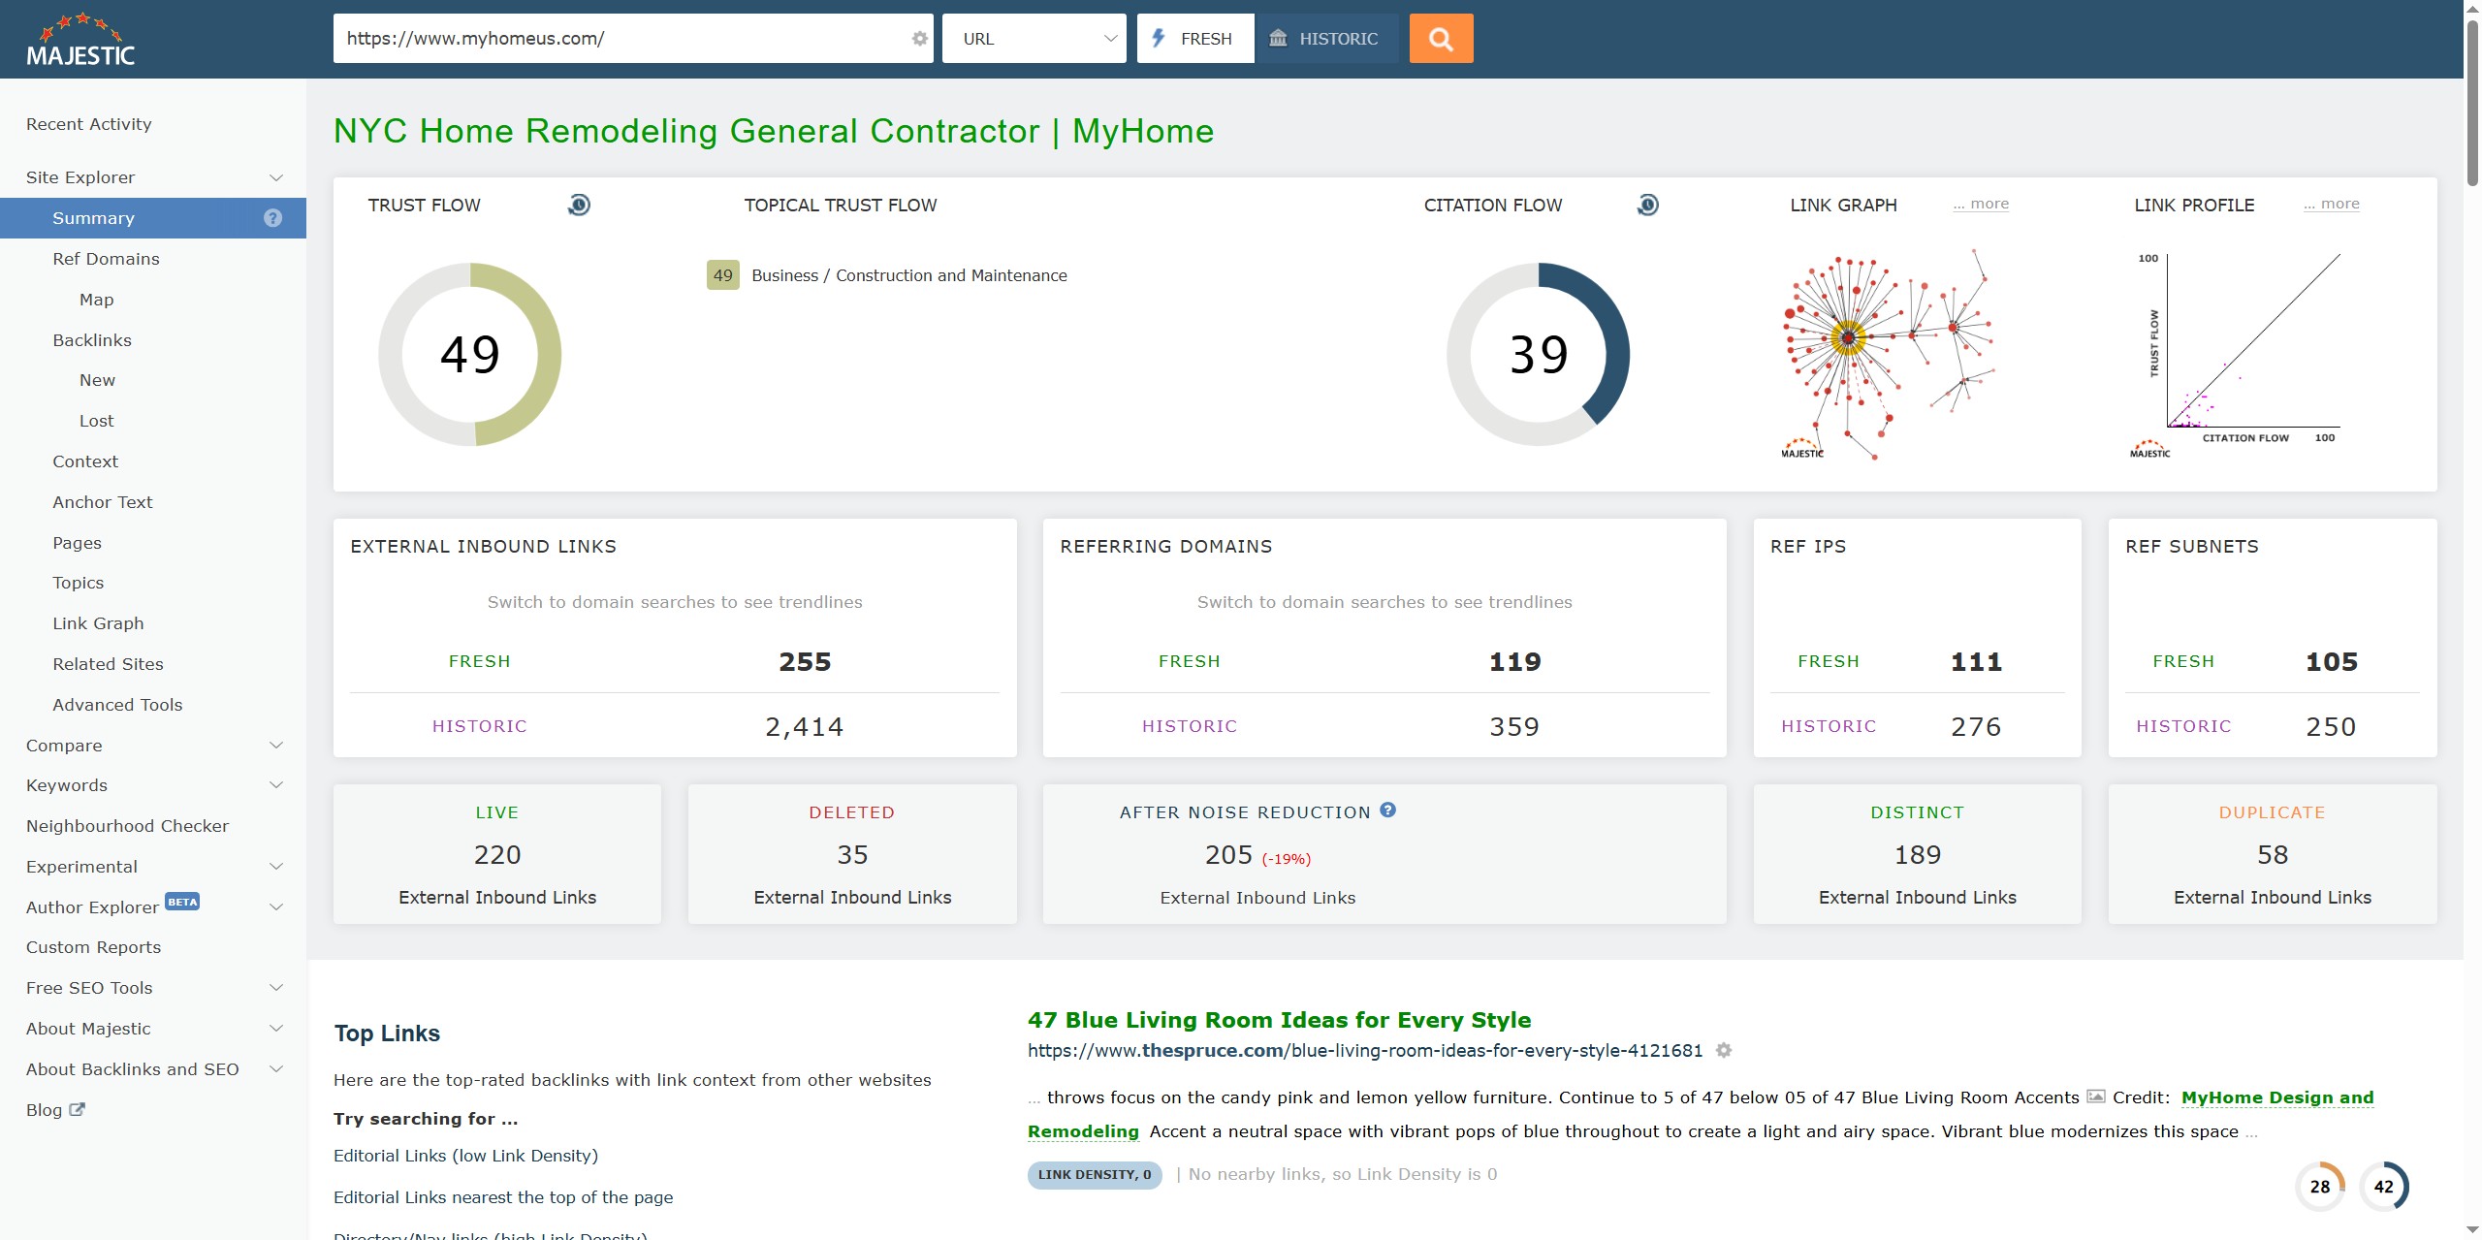Search Editorial Links (low Link Density)

click(465, 1156)
